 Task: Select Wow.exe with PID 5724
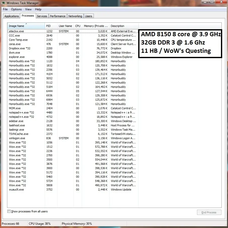[73, 181]
